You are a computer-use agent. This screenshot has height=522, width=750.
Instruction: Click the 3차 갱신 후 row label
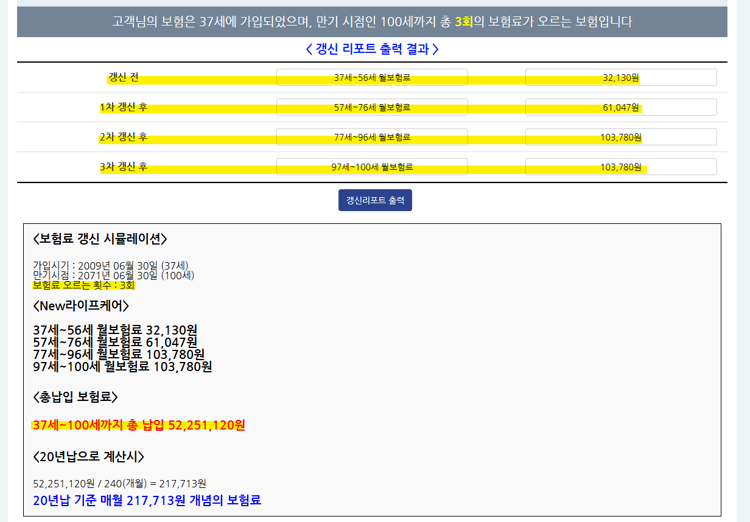coord(124,167)
